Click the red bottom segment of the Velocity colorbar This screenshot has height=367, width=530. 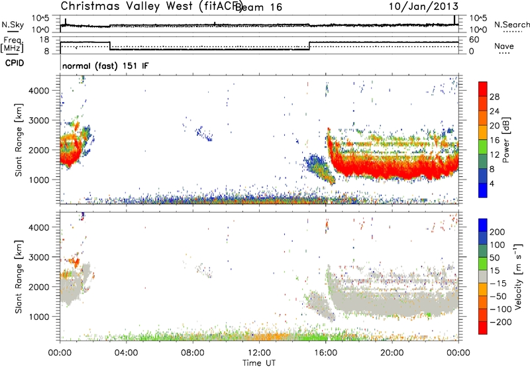coord(483,328)
